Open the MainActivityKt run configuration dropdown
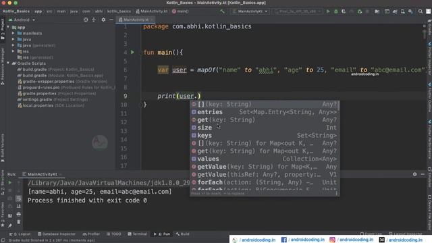 pos(250,11)
